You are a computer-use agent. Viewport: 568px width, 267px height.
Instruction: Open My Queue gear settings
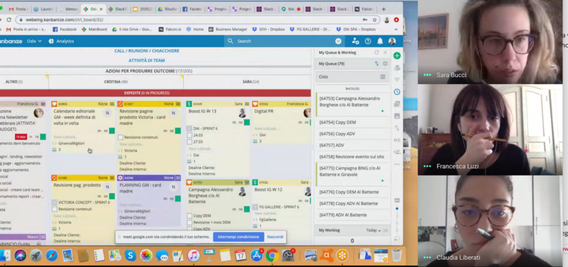385,64
